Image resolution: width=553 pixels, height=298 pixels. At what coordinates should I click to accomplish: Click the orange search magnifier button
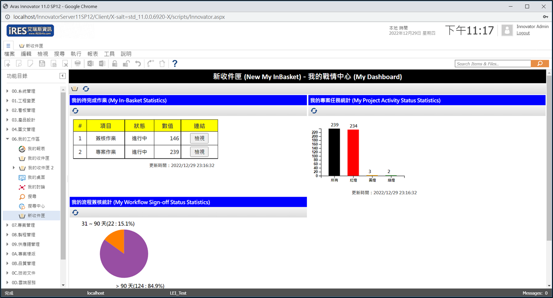pos(540,64)
